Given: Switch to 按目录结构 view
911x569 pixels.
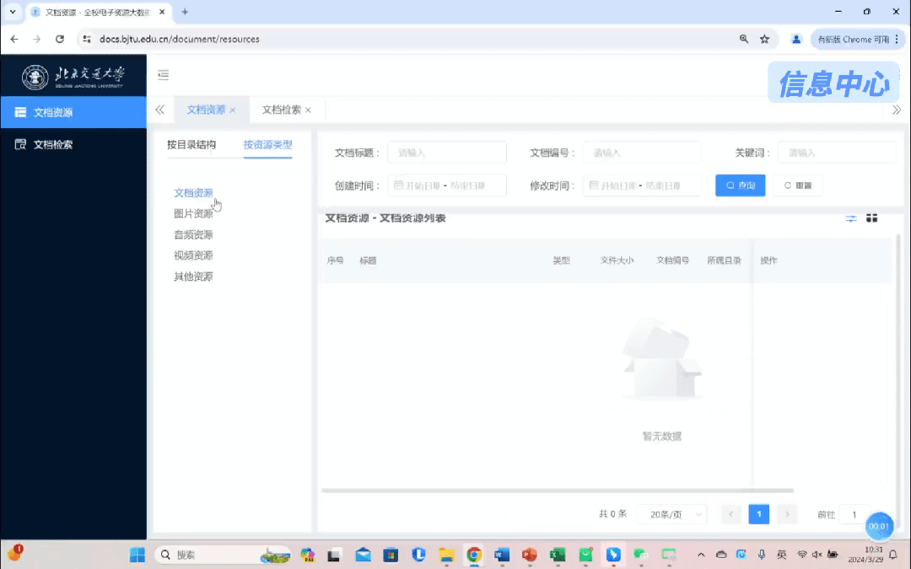Looking at the screenshot, I should click(191, 144).
